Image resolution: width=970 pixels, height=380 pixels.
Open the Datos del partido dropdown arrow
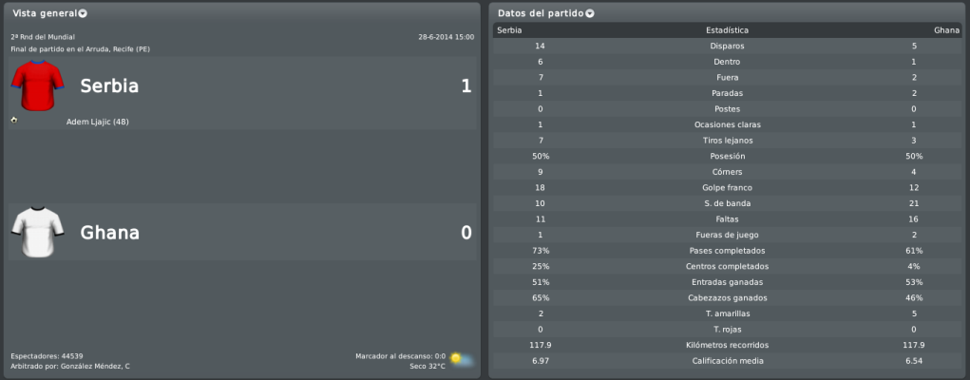tap(590, 13)
